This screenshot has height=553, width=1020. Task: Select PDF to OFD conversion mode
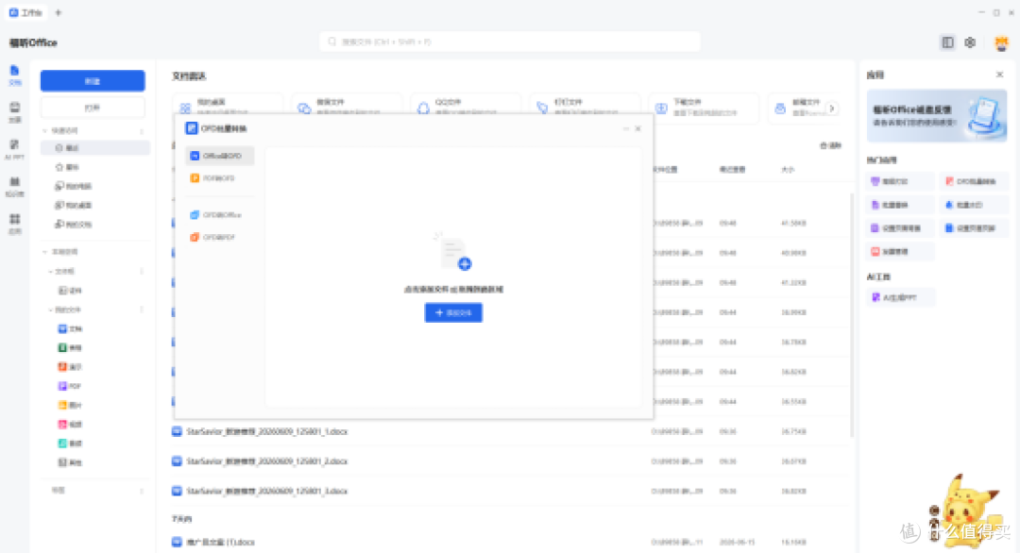click(x=219, y=178)
